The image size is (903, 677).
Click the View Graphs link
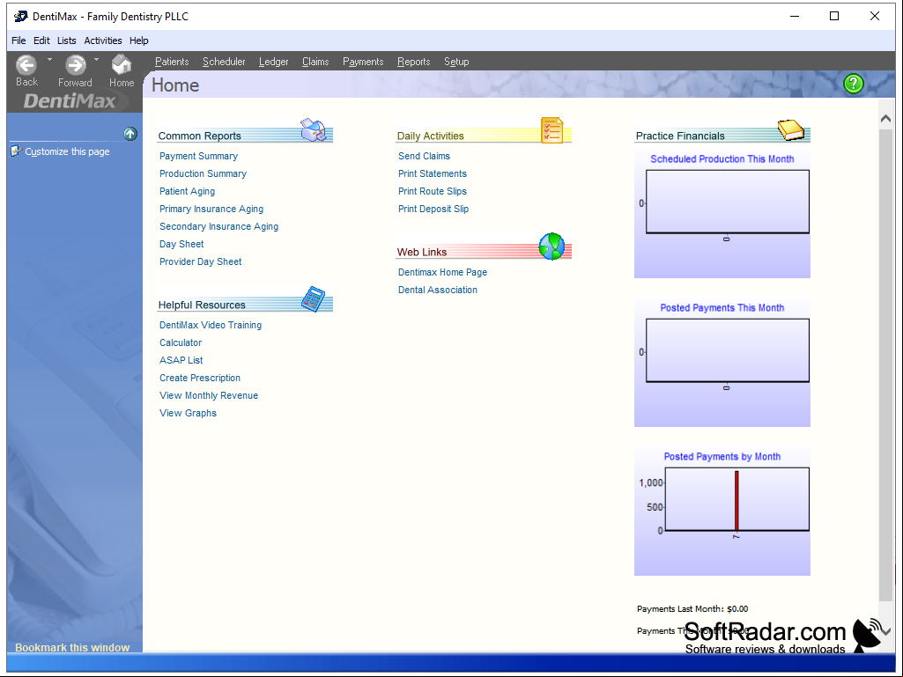188,414
